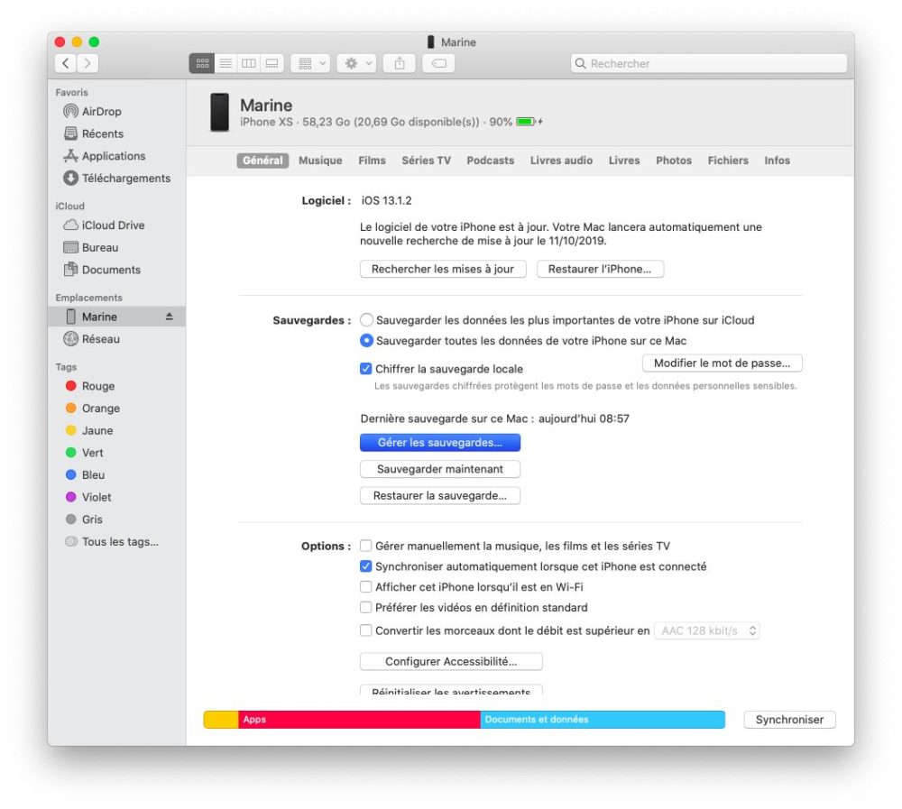Screen dimensions: 902x809
Task: Click Rechercher les mises à jour
Action: tap(443, 269)
